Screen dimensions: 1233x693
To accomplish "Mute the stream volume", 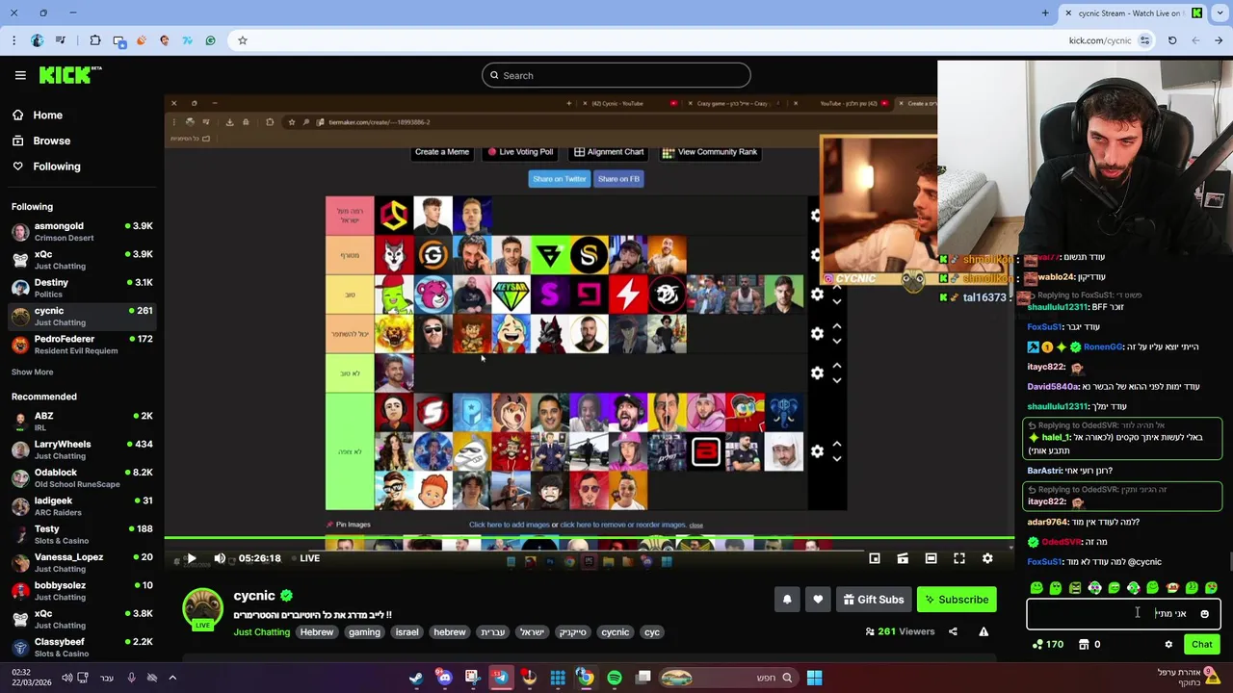I will 220,558.
